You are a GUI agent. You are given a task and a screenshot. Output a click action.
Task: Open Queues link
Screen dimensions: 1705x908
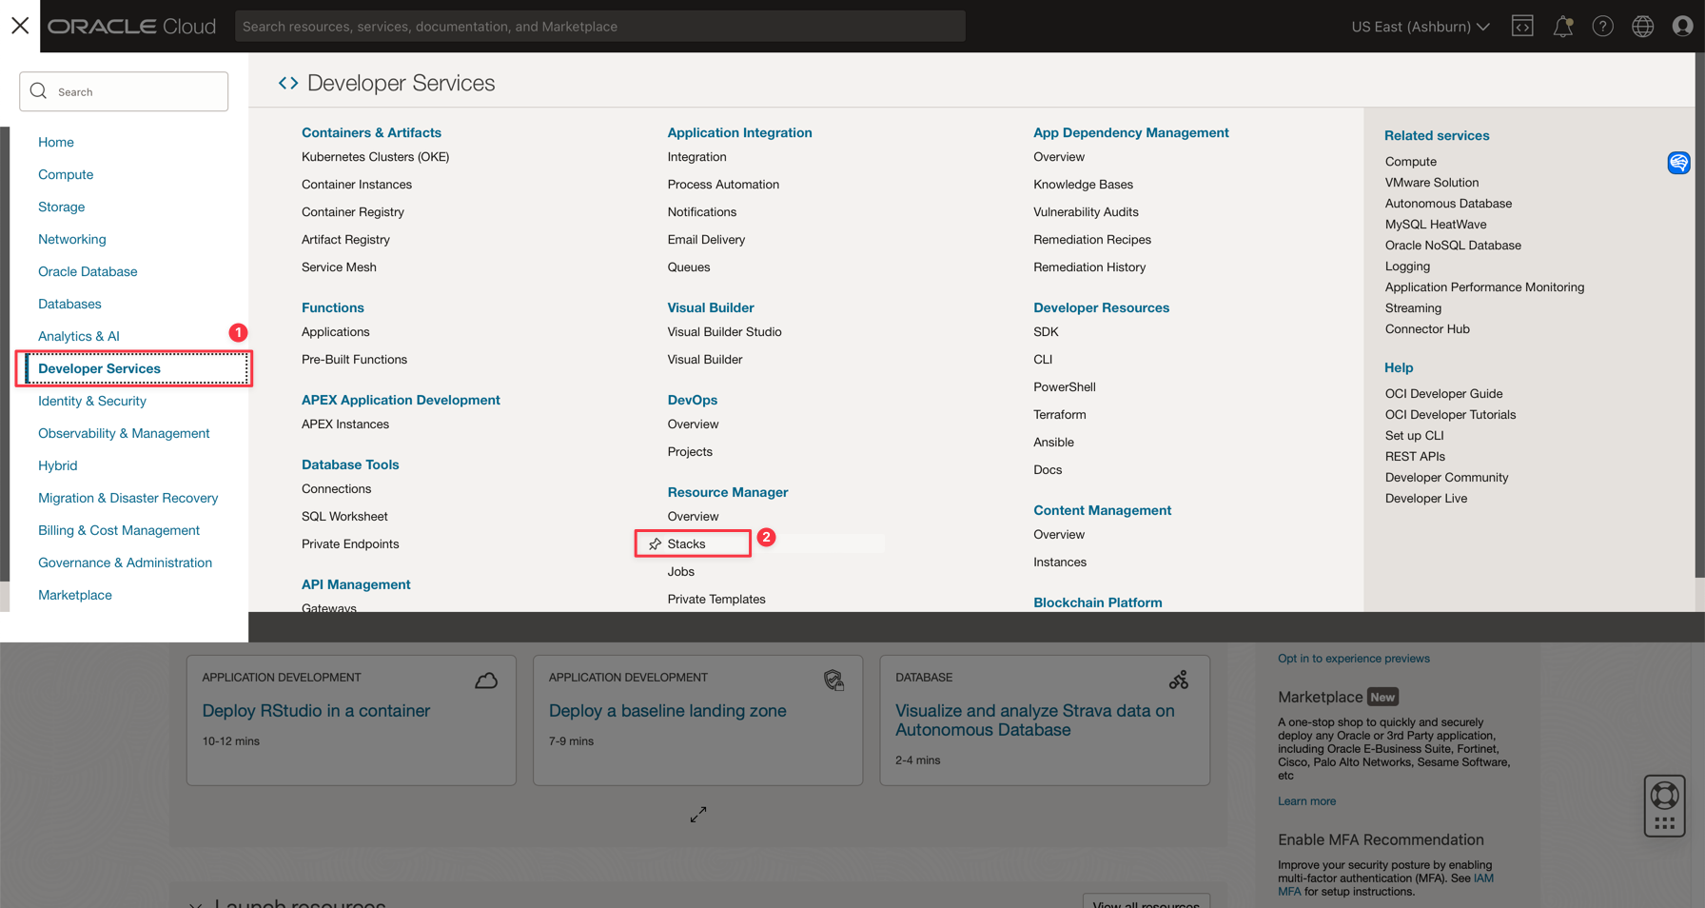point(689,267)
